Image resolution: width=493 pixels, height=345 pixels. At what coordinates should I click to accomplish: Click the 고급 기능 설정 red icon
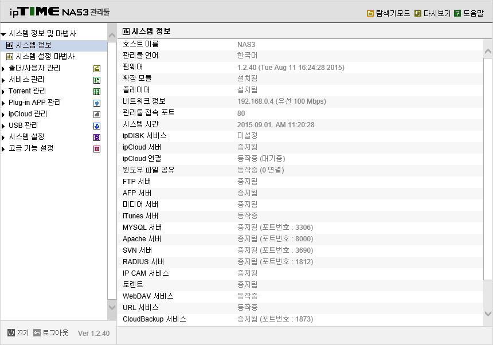[97, 149]
